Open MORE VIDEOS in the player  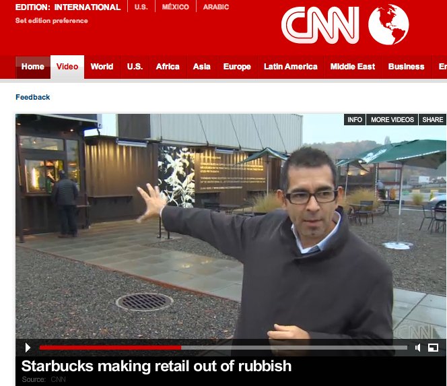[x=392, y=119]
